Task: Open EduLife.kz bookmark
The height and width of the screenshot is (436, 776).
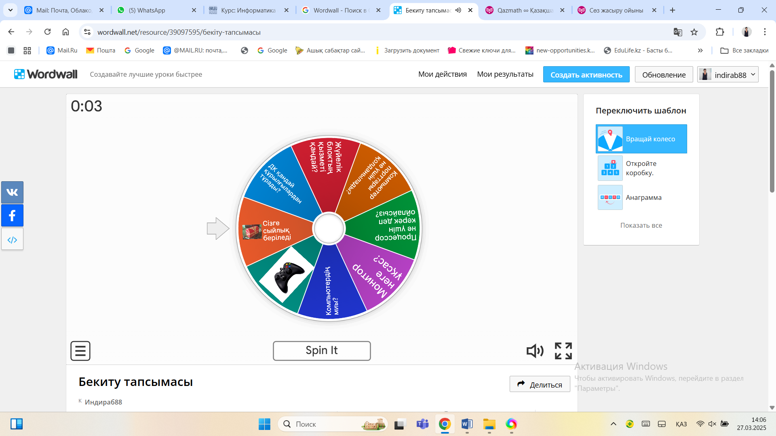Action: (638, 50)
